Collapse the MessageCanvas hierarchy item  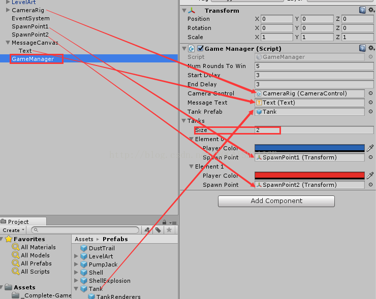8,43
